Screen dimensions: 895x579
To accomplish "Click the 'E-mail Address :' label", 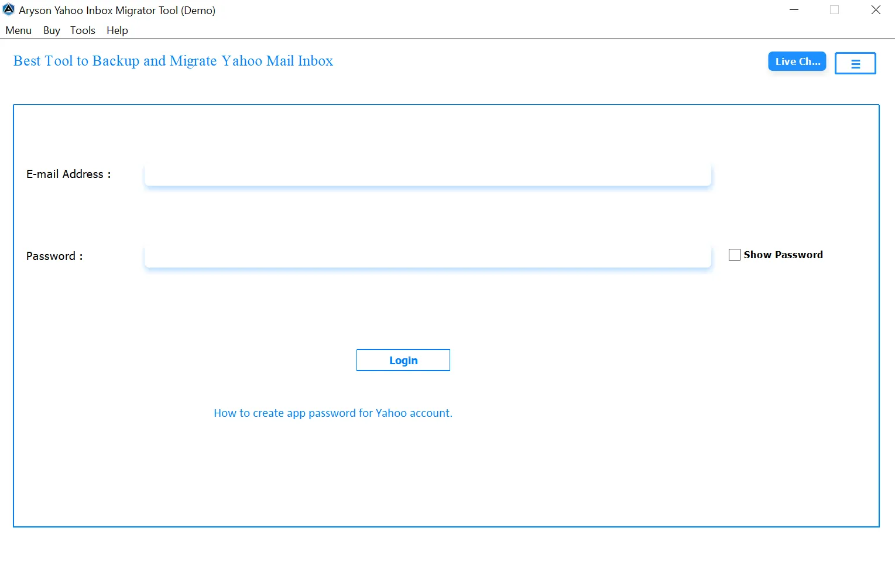I will point(68,174).
